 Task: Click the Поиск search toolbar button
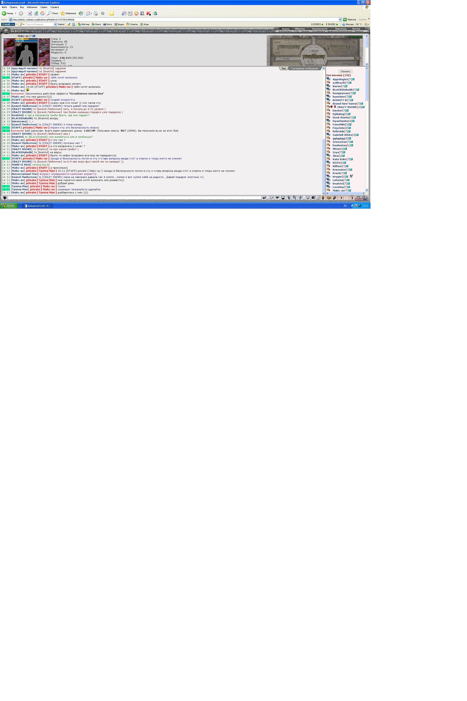click(x=53, y=14)
